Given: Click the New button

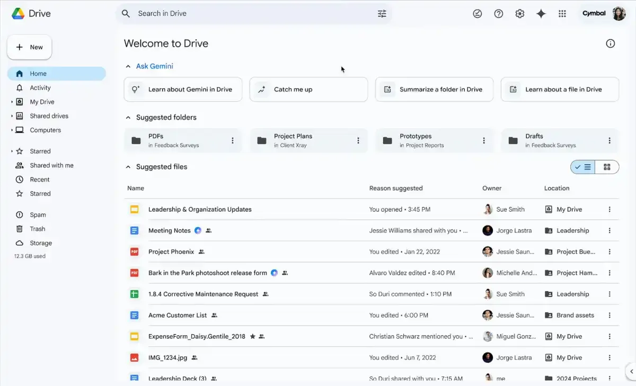Looking at the screenshot, I should click(29, 47).
